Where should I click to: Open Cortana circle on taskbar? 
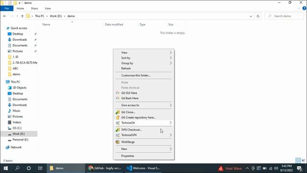coord(29,168)
